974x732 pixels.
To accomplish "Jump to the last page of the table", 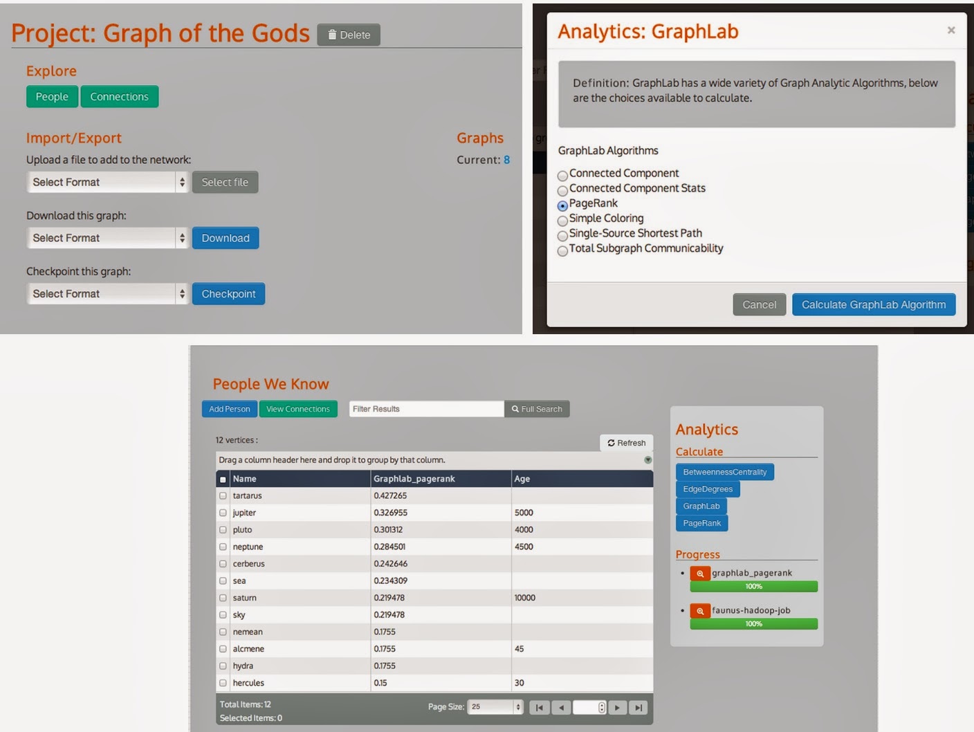I will tap(638, 707).
